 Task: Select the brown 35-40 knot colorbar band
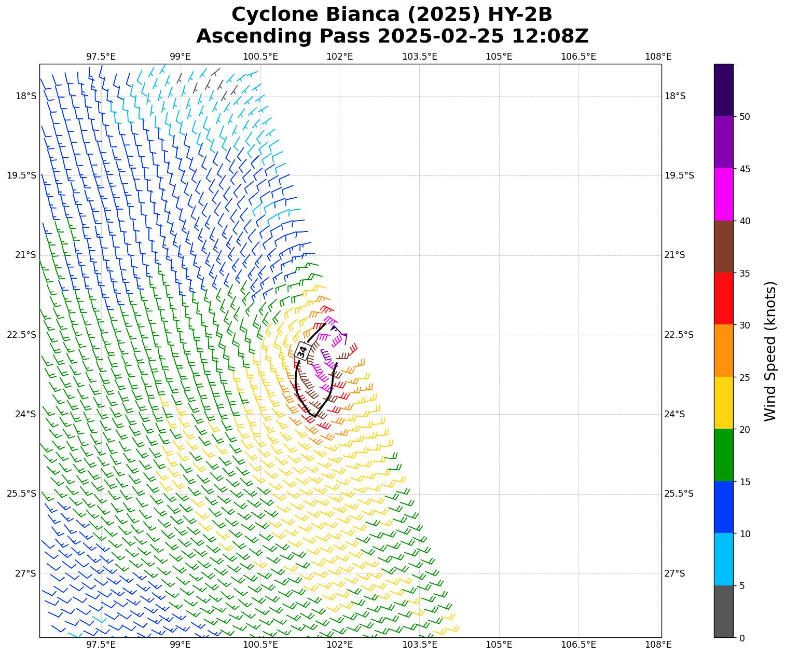[723, 247]
